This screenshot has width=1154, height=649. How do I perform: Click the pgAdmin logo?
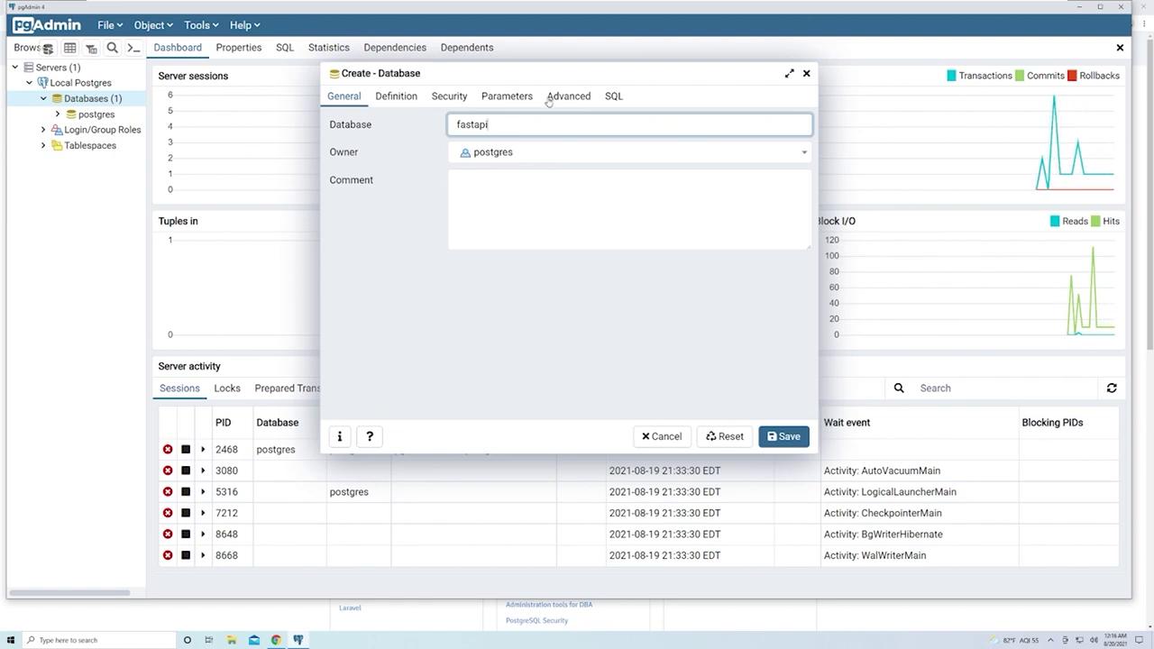coord(47,25)
